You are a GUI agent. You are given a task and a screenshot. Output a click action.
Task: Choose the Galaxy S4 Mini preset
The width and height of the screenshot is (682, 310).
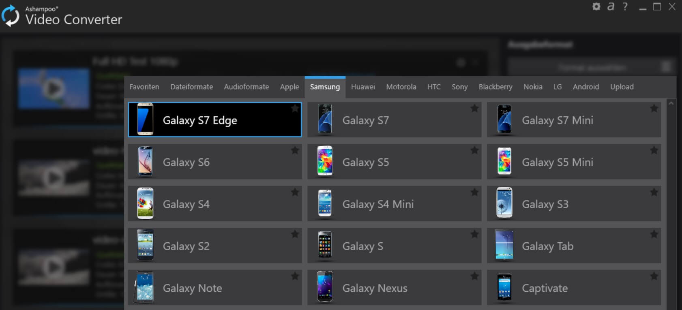(394, 203)
